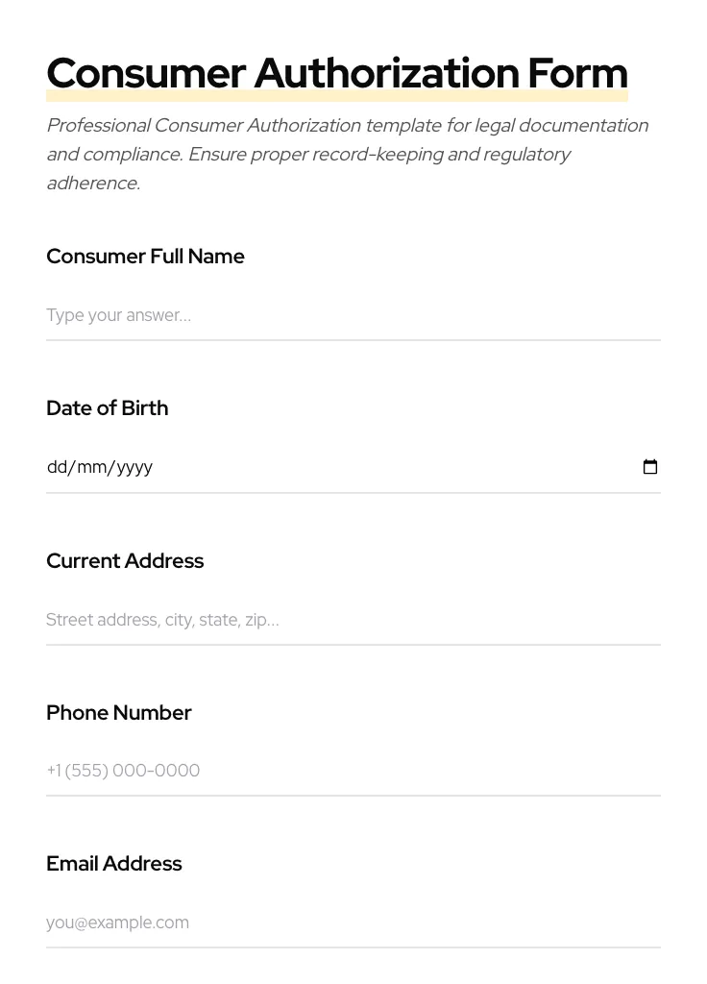707x984 pixels.
Task: Click the Consumer Authorization Form title
Action: [x=337, y=72]
